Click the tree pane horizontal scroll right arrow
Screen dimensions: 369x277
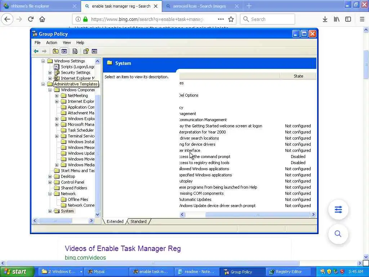(x=91, y=221)
